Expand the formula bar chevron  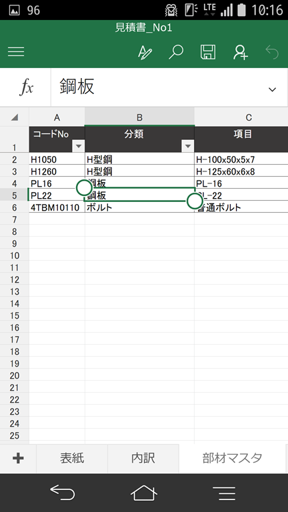(x=272, y=89)
